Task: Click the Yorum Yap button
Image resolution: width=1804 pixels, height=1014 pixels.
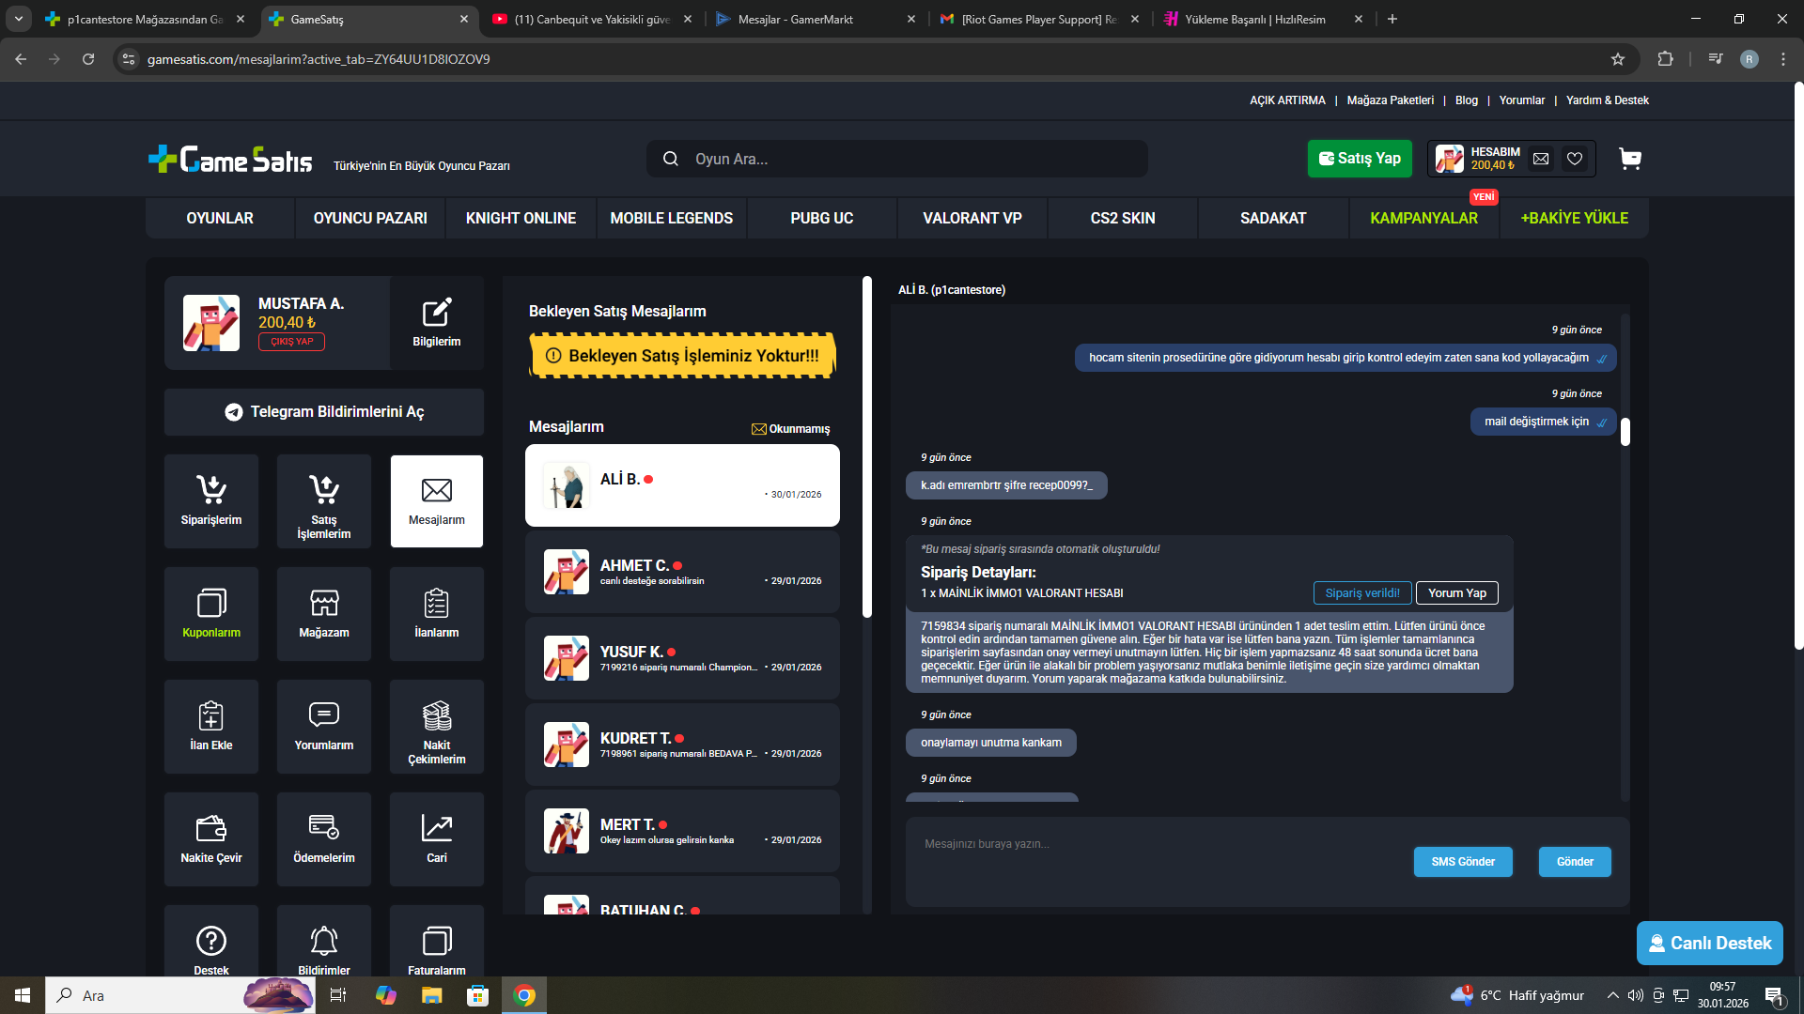Action: click(x=1457, y=593)
